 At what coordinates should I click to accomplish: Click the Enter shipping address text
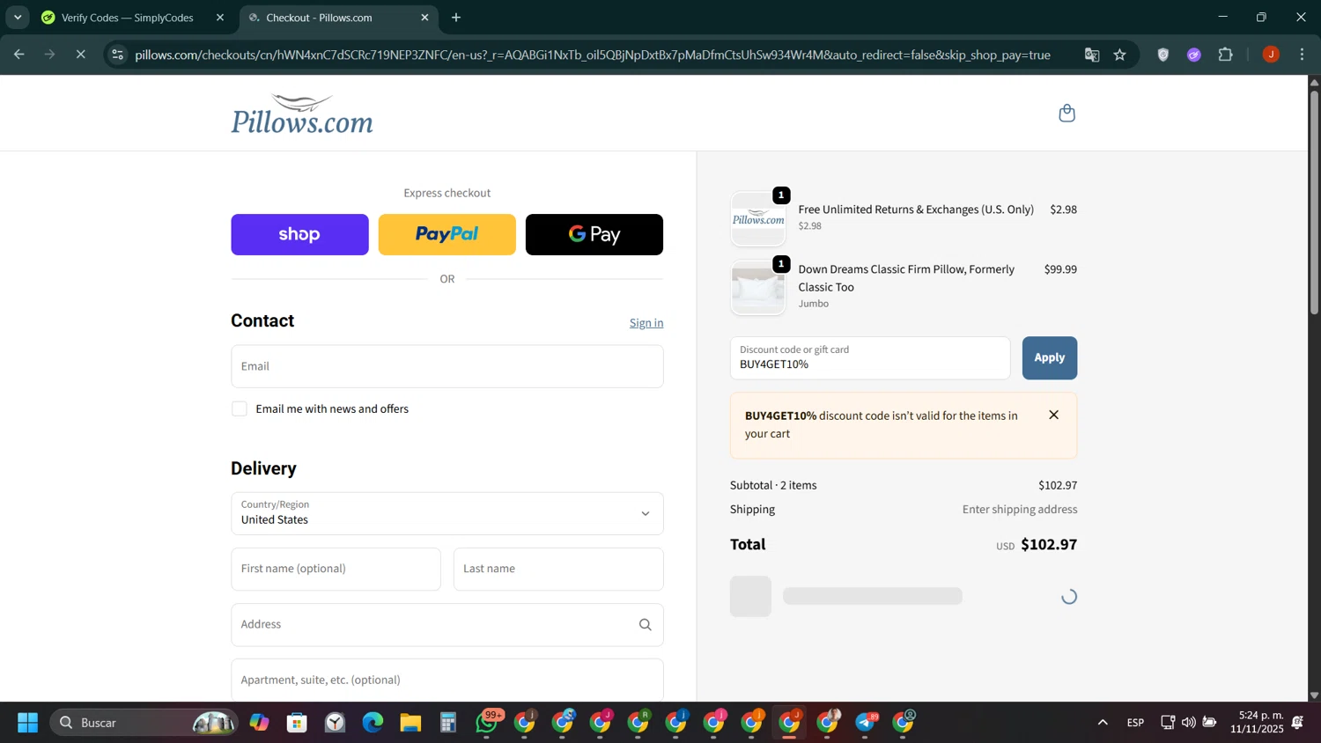tap(1020, 509)
